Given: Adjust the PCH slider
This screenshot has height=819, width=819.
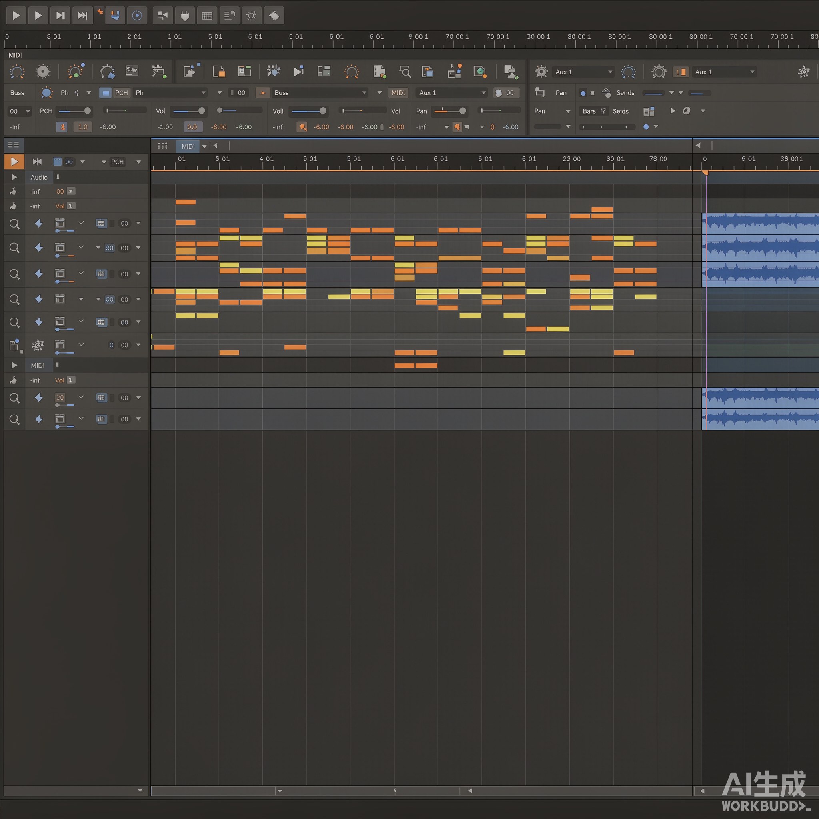Looking at the screenshot, I should (75, 111).
